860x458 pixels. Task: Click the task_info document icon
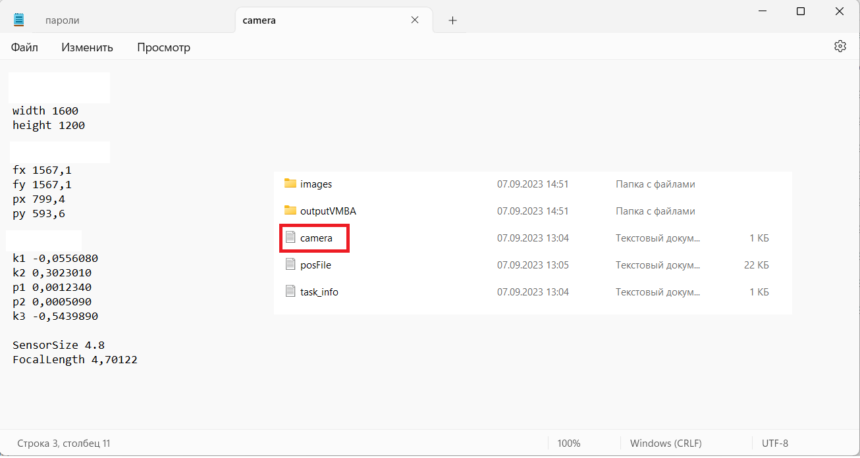pos(290,292)
